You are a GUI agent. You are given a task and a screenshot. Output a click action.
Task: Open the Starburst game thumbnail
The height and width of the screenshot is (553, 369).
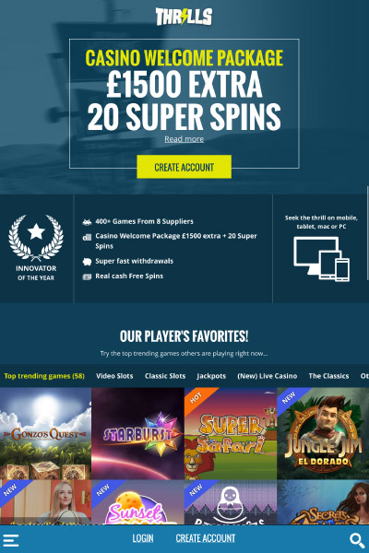[137, 433]
